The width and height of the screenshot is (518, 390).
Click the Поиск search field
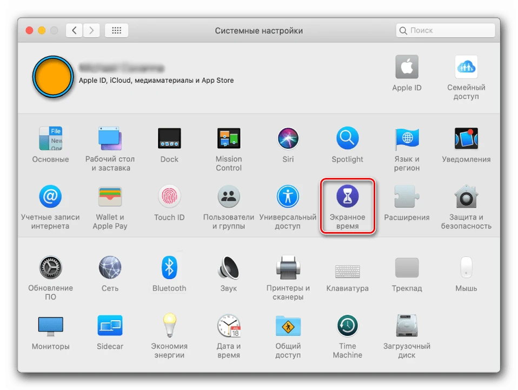[x=446, y=30]
